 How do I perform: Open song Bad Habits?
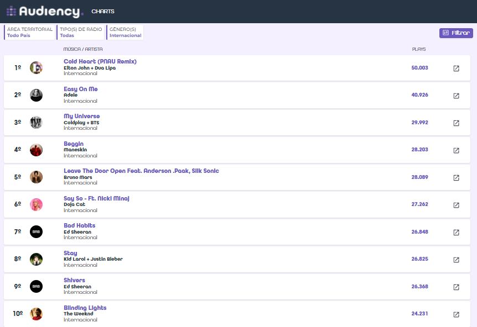pos(79,225)
